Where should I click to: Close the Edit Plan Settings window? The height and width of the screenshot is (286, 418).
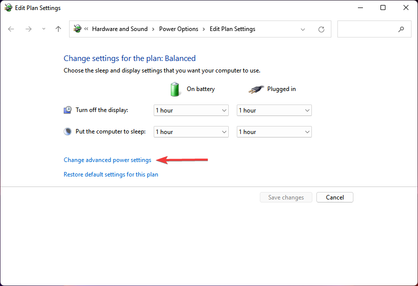click(x=406, y=7)
